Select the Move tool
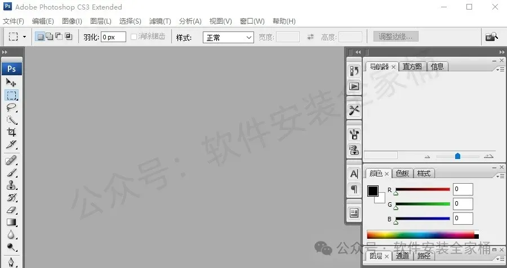The image size is (507, 268). point(11,83)
